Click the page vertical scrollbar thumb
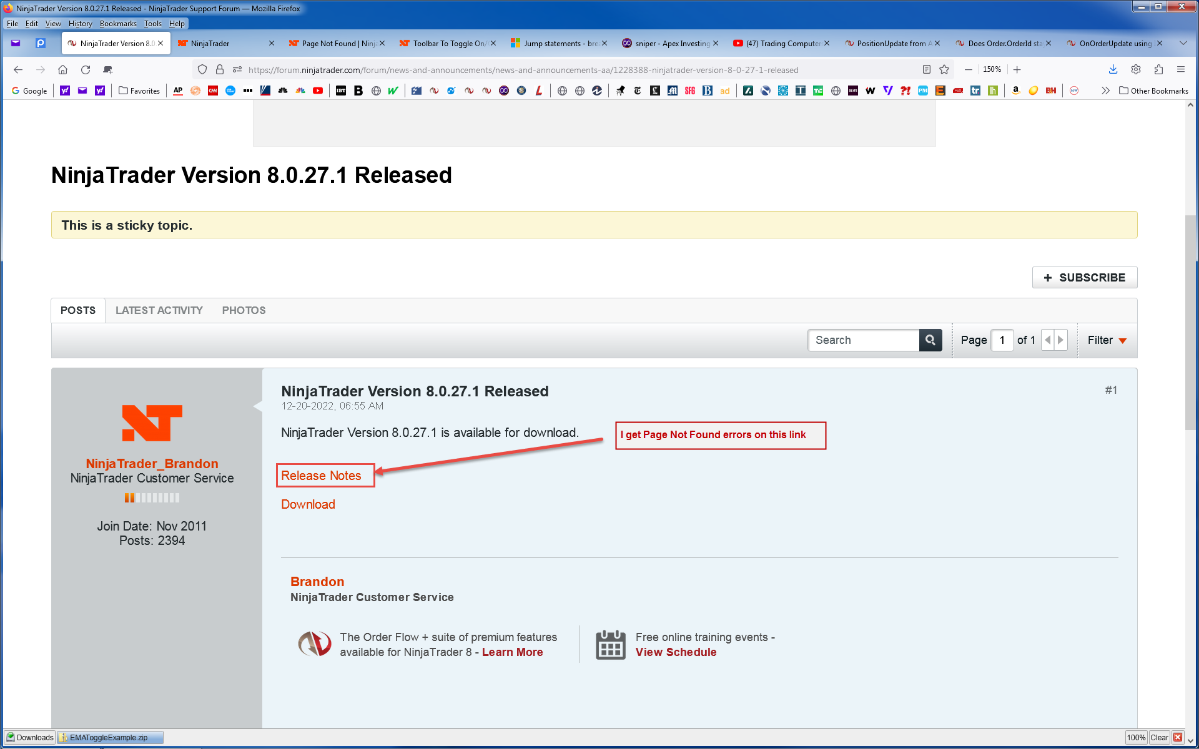This screenshot has height=749, width=1199. 1190,321
